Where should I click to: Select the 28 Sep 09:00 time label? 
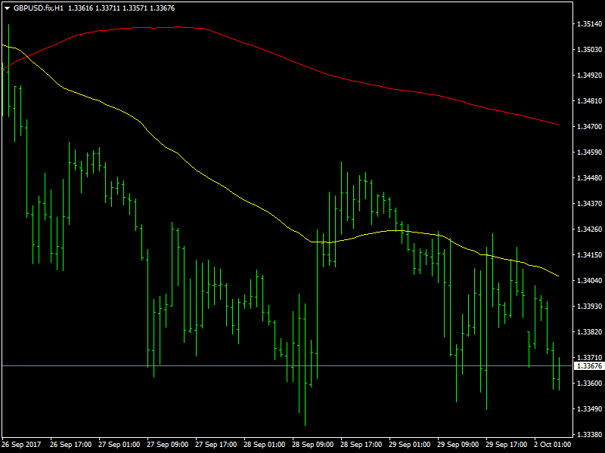313,445
